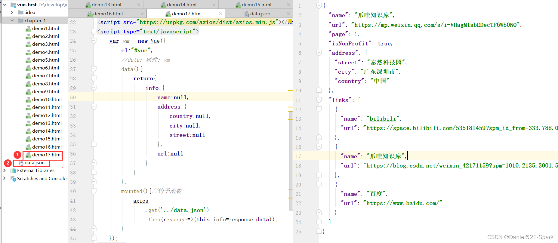Screen dimensions: 558x243
Task: Fold the script tag at line 23
Action: (x=94, y=32)
